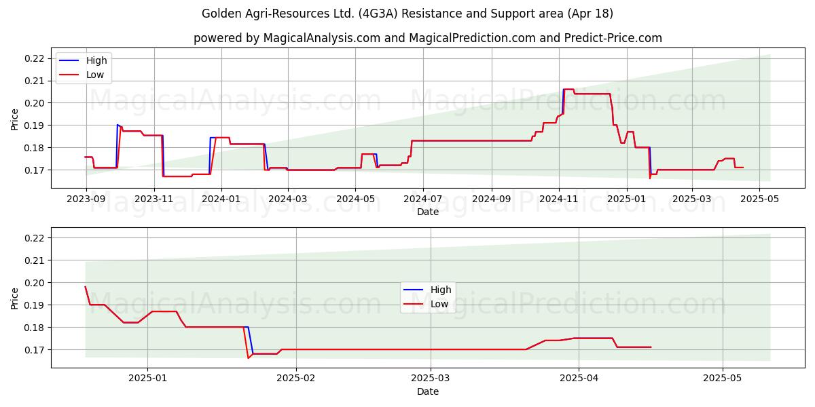Screen dimensions: 815x407
Task: Click the top chart '2023-09' date tick label
Action: click(x=86, y=199)
